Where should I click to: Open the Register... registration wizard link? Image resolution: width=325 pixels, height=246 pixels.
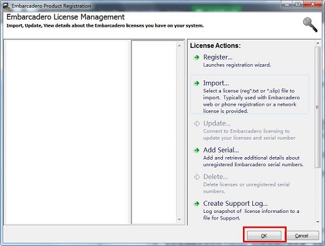tap(218, 57)
